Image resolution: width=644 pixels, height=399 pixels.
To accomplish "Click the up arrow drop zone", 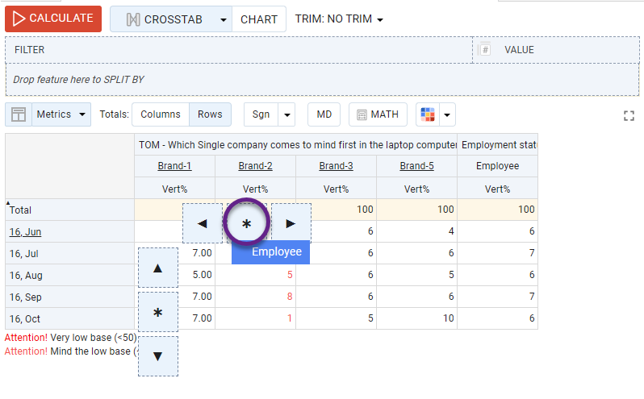I will (158, 268).
